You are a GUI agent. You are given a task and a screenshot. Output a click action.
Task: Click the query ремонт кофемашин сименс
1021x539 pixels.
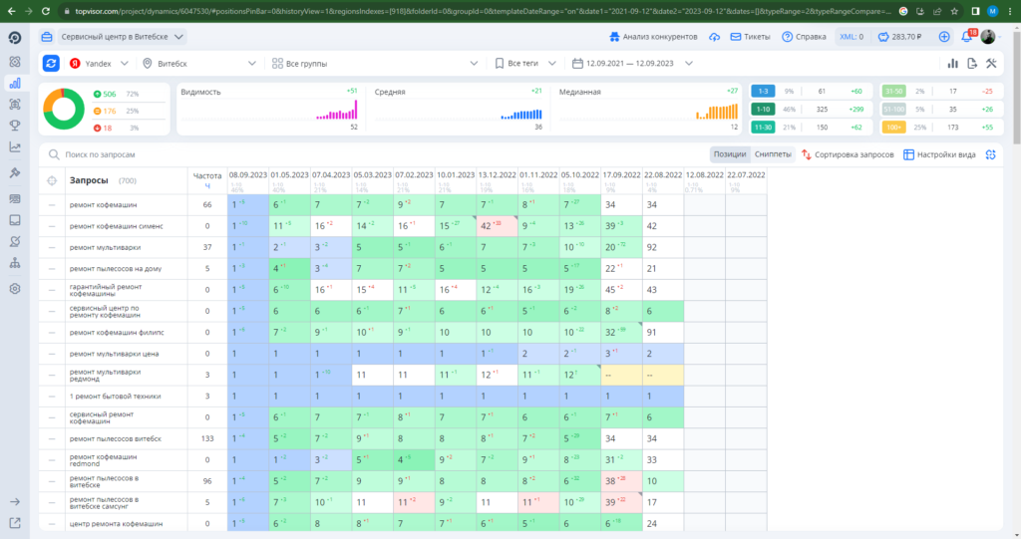pyautogui.click(x=116, y=226)
